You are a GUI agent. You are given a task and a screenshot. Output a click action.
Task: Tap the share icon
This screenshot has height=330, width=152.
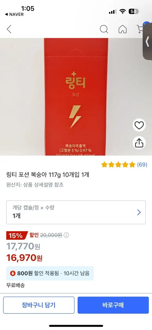tap(139, 143)
